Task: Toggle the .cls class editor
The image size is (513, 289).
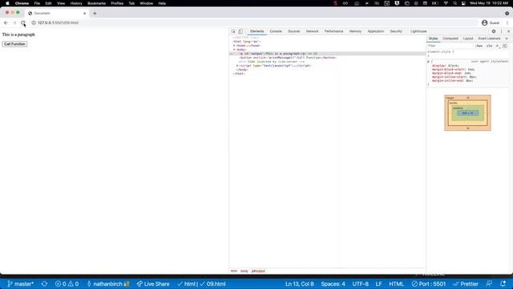Action: coord(489,46)
